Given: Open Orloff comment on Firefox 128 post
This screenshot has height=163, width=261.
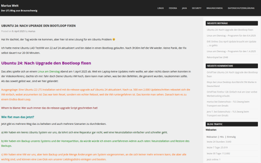Looking at the screenshot, I should (232, 94).
